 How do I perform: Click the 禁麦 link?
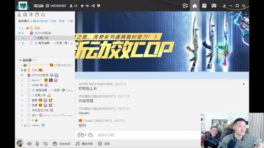(62, 21)
